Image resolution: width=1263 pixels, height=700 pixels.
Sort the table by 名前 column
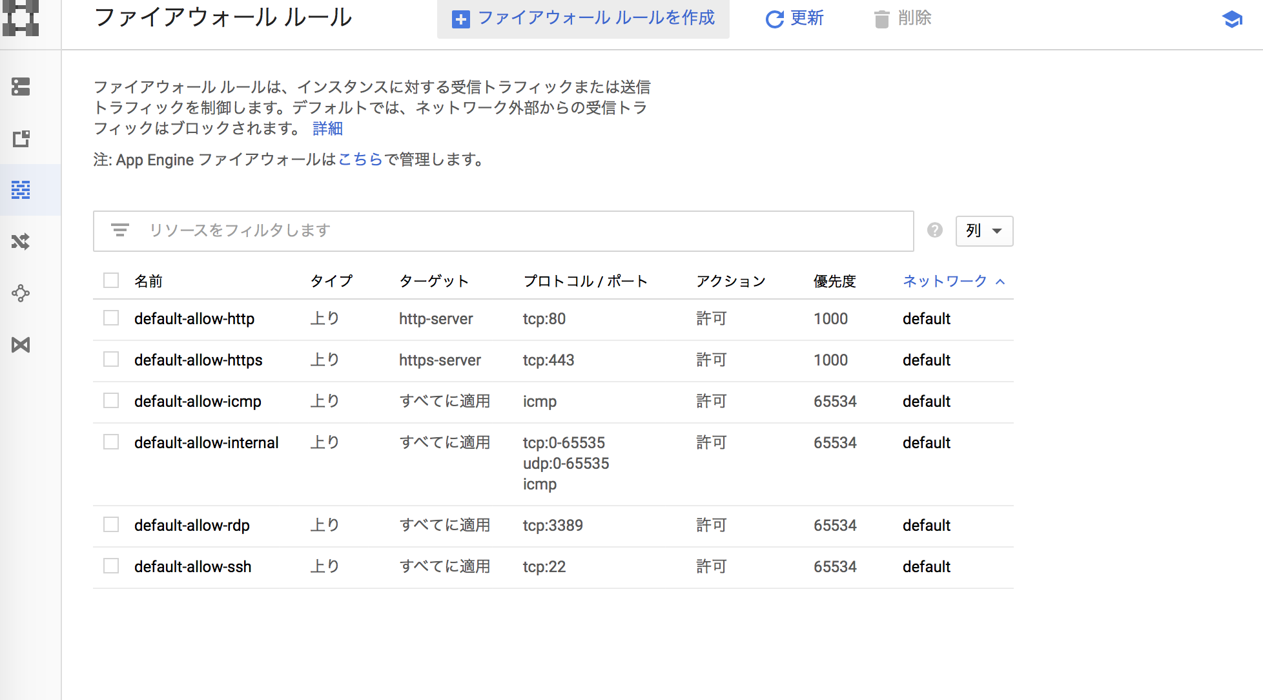pos(147,281)
